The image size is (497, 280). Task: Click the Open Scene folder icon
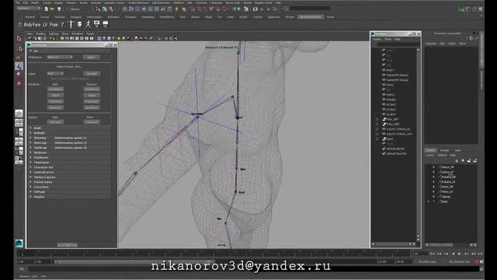[x=53, y=9]
